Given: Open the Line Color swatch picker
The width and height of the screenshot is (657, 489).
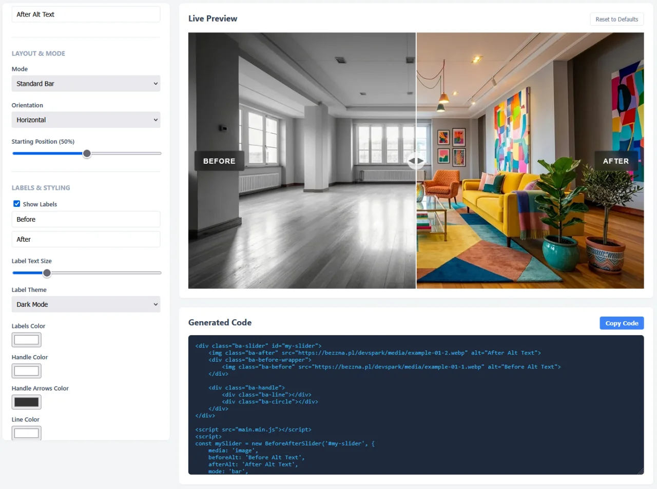Looking at the screenshot, I should click(x=27, y=433).
